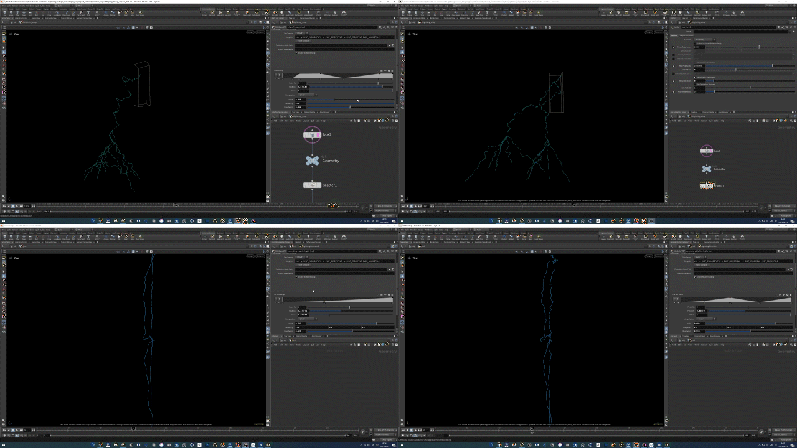Toggle Enable Multithreading in top-left window
This screenshot has width=797, height=448.
pos(296,53)
